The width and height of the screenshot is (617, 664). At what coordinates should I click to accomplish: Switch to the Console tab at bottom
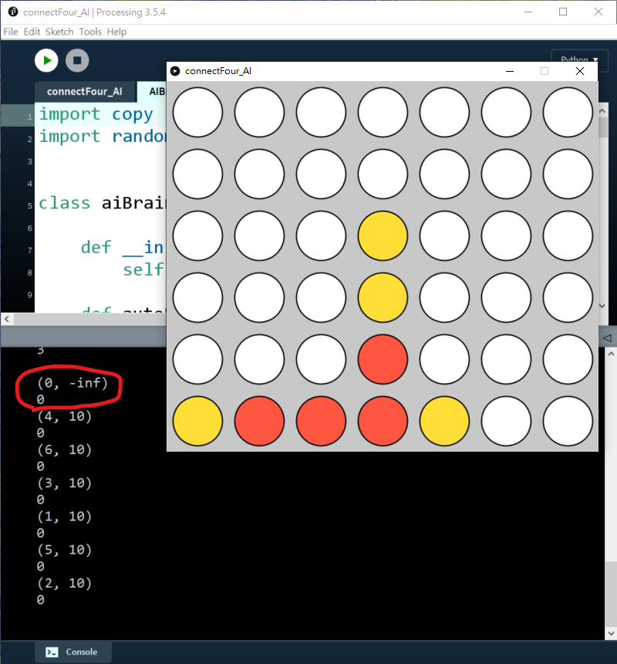tap(73, 652)
